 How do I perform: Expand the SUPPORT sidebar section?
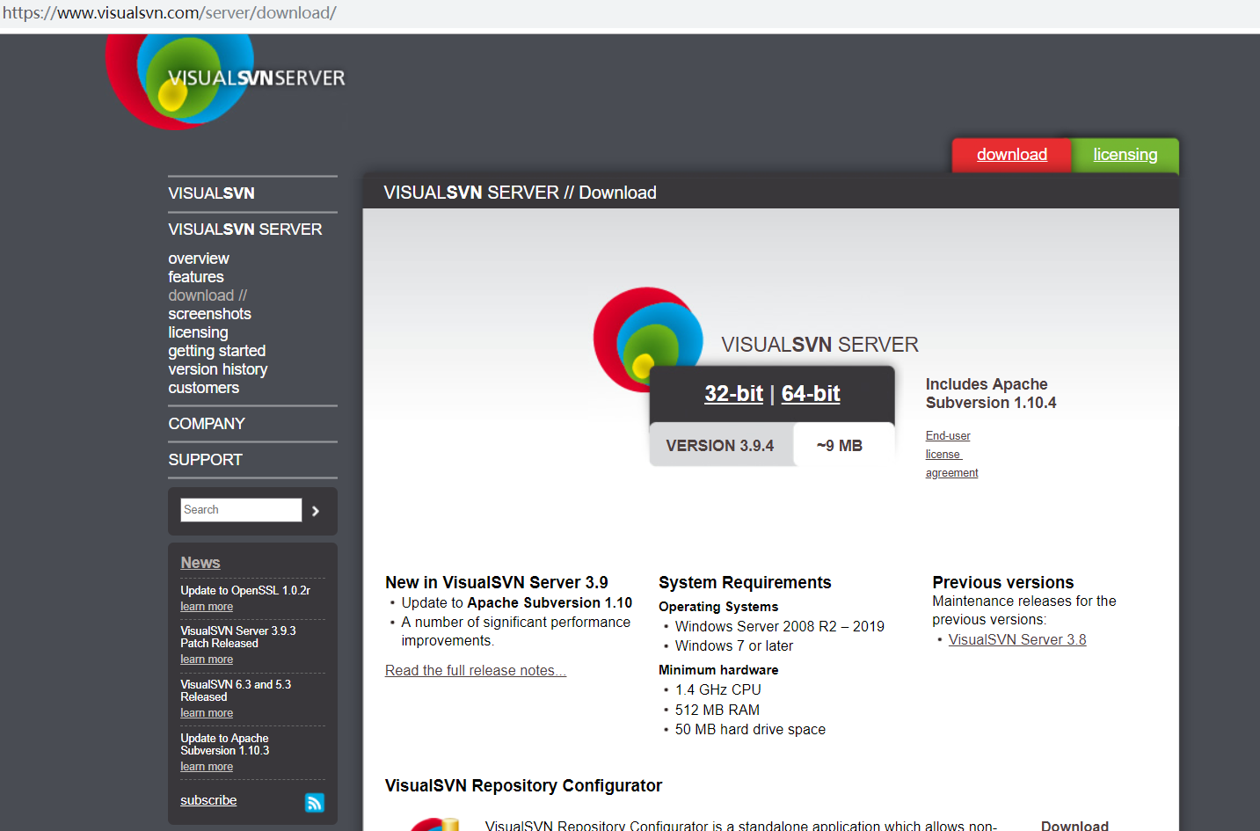(x=206, y=460)
